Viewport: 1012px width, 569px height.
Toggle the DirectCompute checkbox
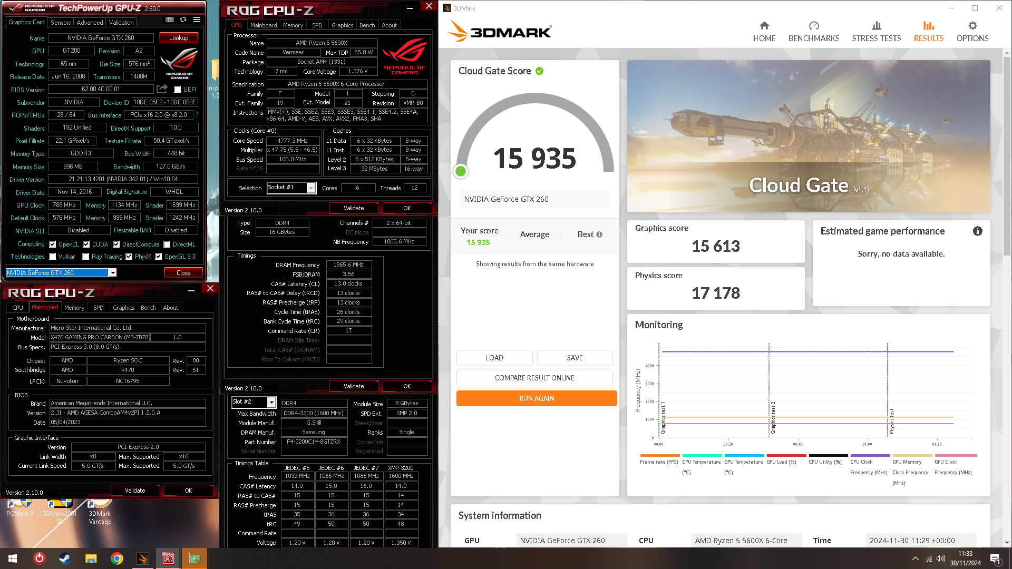[x=116, y=244]
